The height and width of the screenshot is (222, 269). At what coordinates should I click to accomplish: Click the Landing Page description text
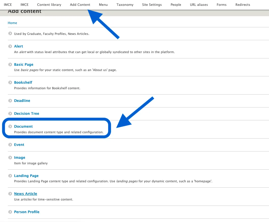pyautogui.click(x=113, y=181)
